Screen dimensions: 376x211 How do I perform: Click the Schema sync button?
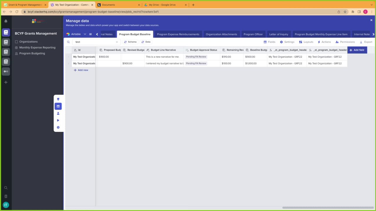130,42
